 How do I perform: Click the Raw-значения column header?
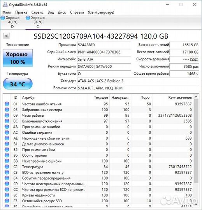tap(173, 97)
